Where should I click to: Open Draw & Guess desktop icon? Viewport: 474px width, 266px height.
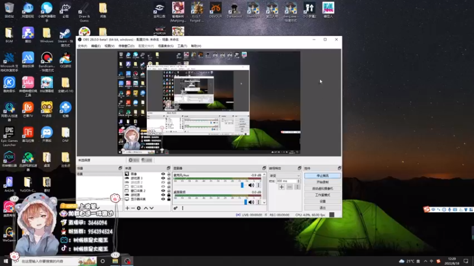pyautogui.click(x=84, y=12)
